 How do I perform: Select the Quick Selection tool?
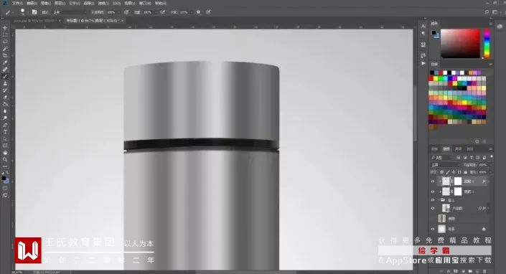(5, 49)
